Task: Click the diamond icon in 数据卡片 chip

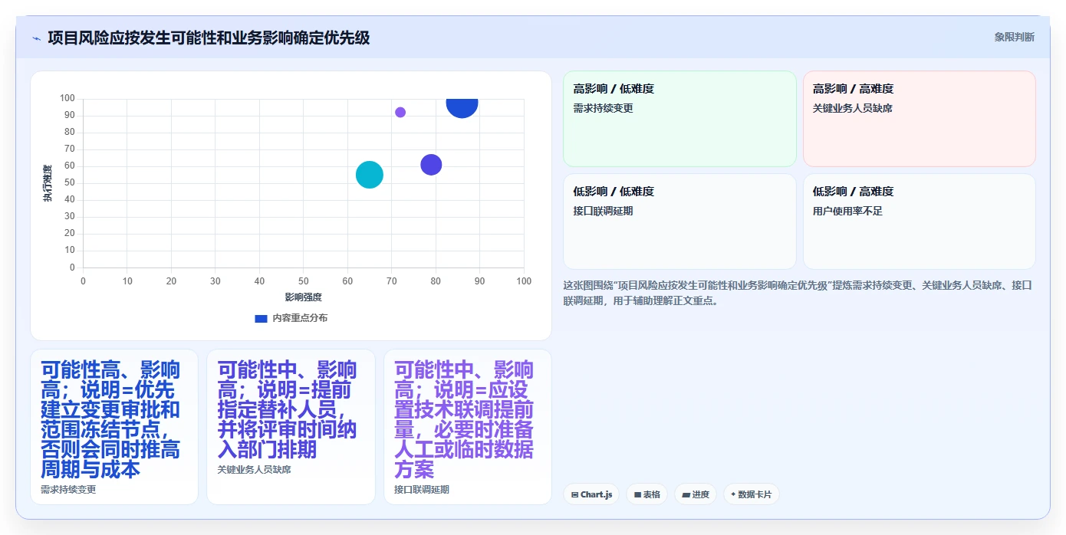Action: (x=733, y=494)
